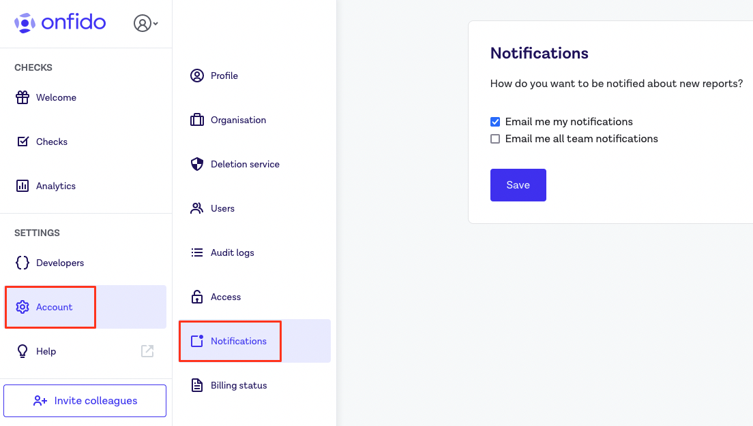
Task: Go to the Notifications settings section
Action: pos(239,341)
